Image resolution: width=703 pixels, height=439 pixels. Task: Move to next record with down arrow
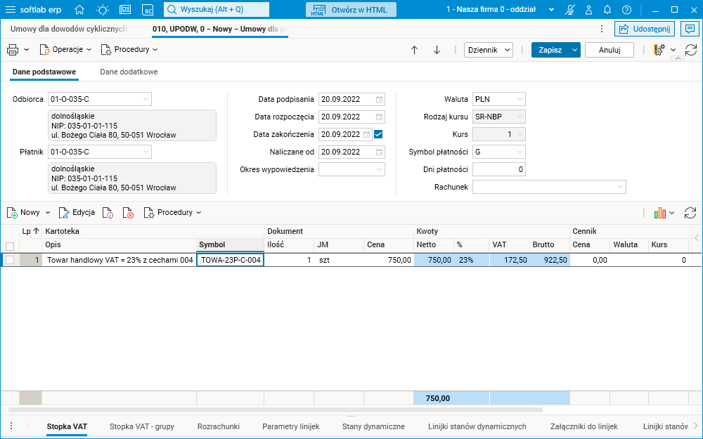[437, 50]
